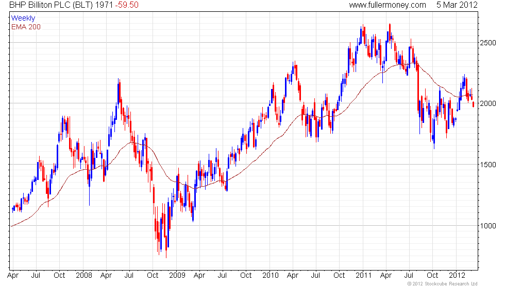The image size is (505, 288).
Task: Click the 2000 y-axis label
Action: tap(487, 103)
